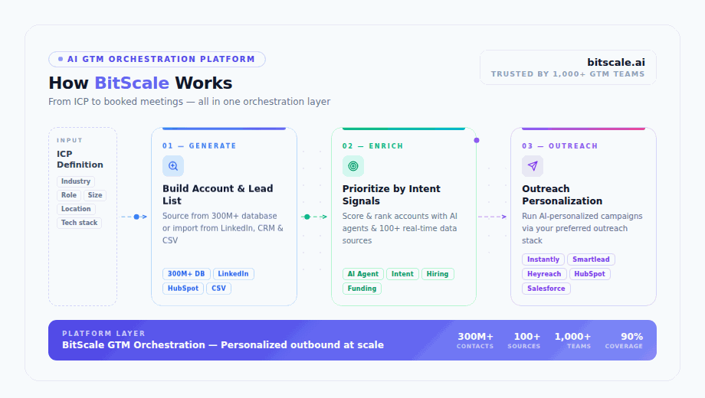Open the bitscale.ai link
The height and width of the screenshot is (398, 705).
(616, 63)
